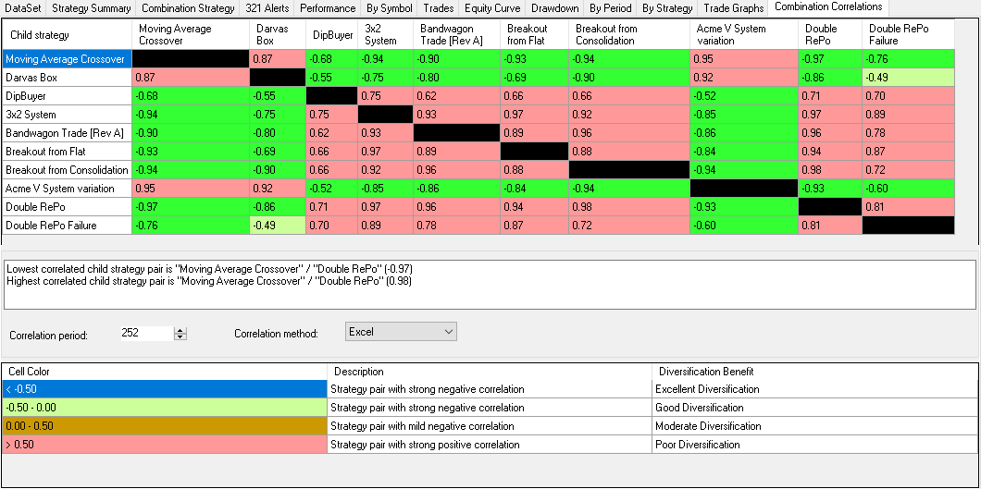The width and height of the screenshot is (981, 489).
Task: Select the brown '0.00 - 0.50' color cell
Action: 165,426
